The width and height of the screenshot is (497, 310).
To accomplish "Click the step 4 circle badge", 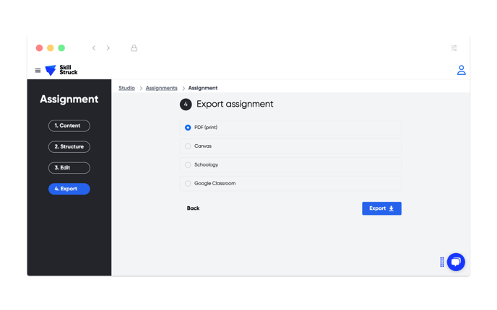I will coord(186,105).
